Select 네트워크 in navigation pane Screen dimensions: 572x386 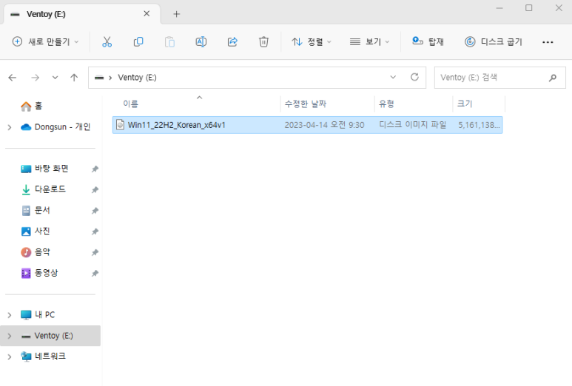[x=43, y=356]
